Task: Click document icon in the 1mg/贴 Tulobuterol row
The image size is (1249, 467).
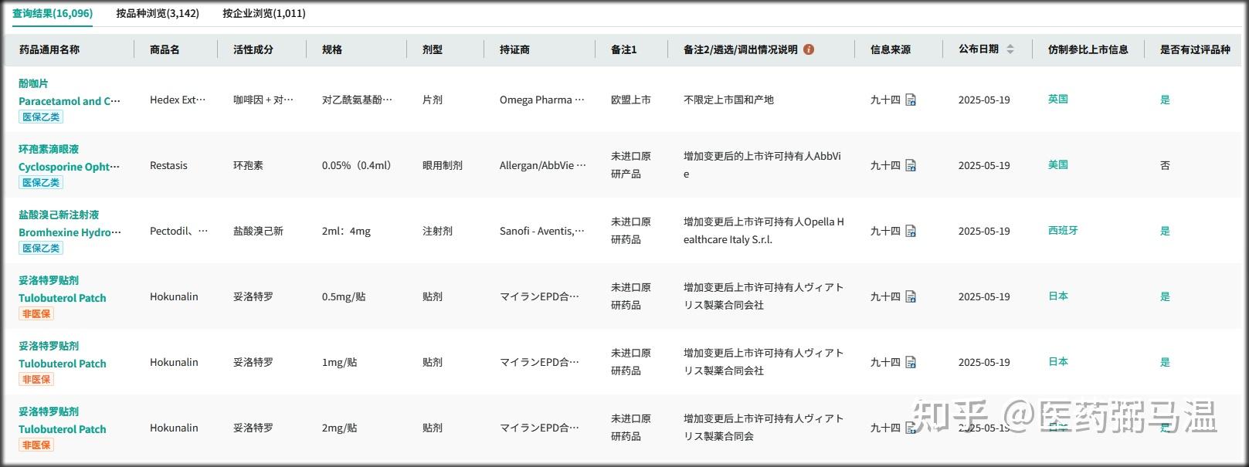Action: tap(911, 363)
